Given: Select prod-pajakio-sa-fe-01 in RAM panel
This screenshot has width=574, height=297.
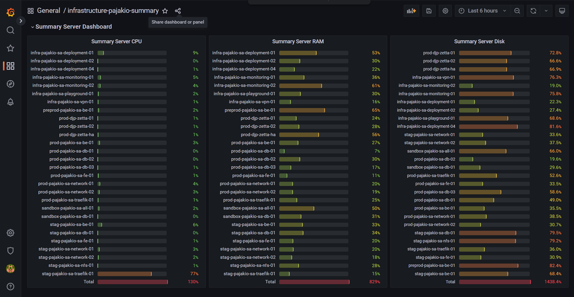Looking at the screenshot, I should coord(254,176).
